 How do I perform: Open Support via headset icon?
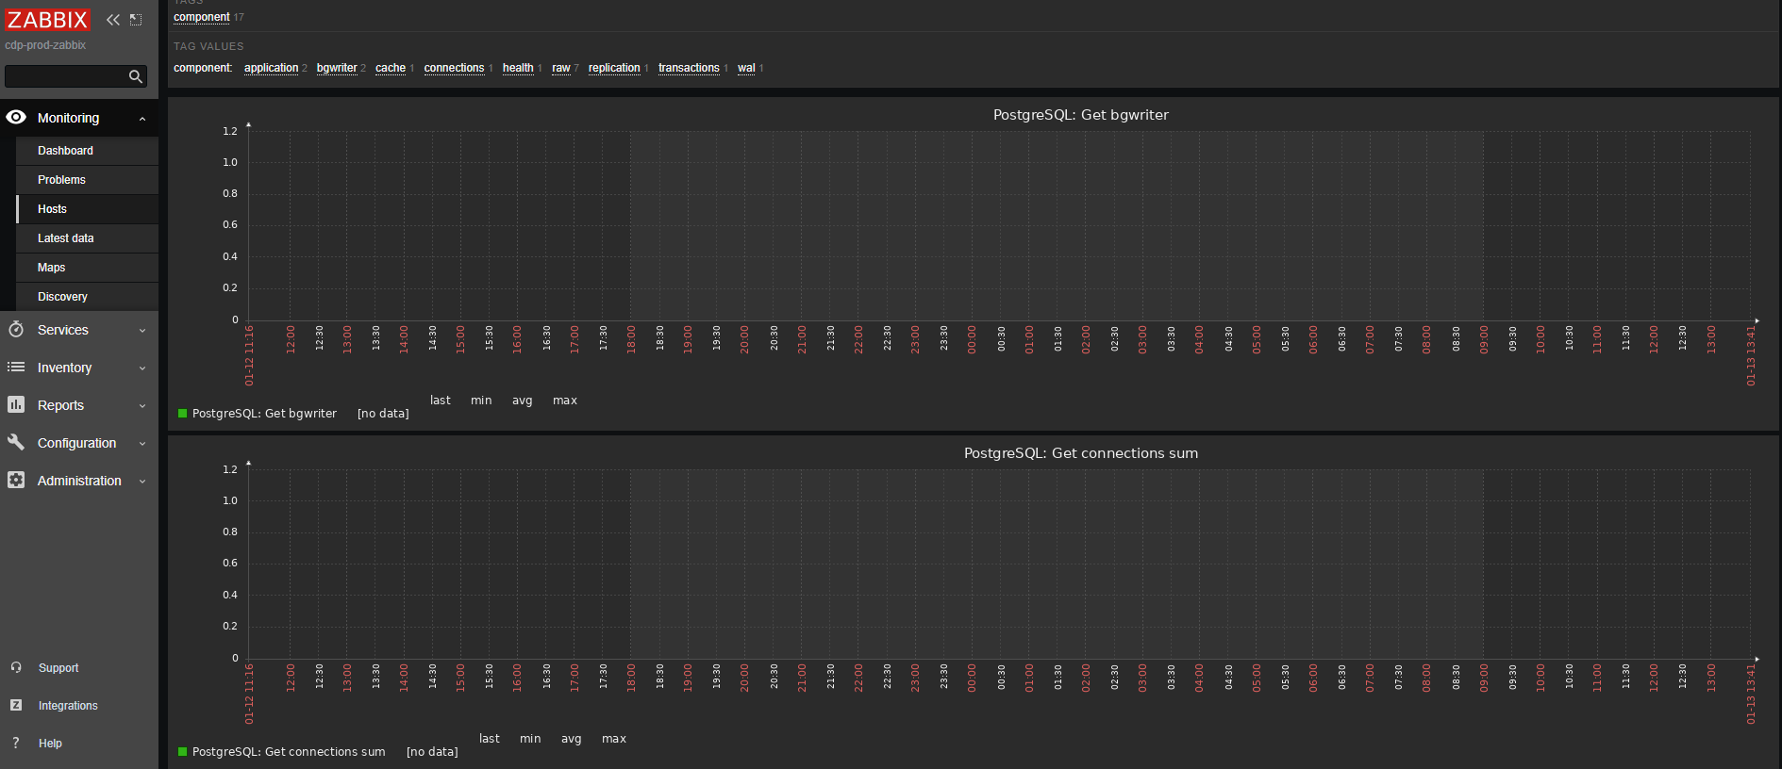[16, 667]
